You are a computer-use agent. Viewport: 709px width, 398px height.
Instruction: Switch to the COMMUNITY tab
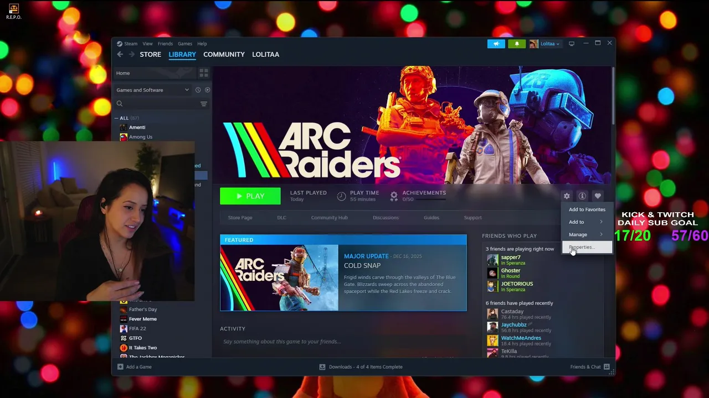pos(224,54)
